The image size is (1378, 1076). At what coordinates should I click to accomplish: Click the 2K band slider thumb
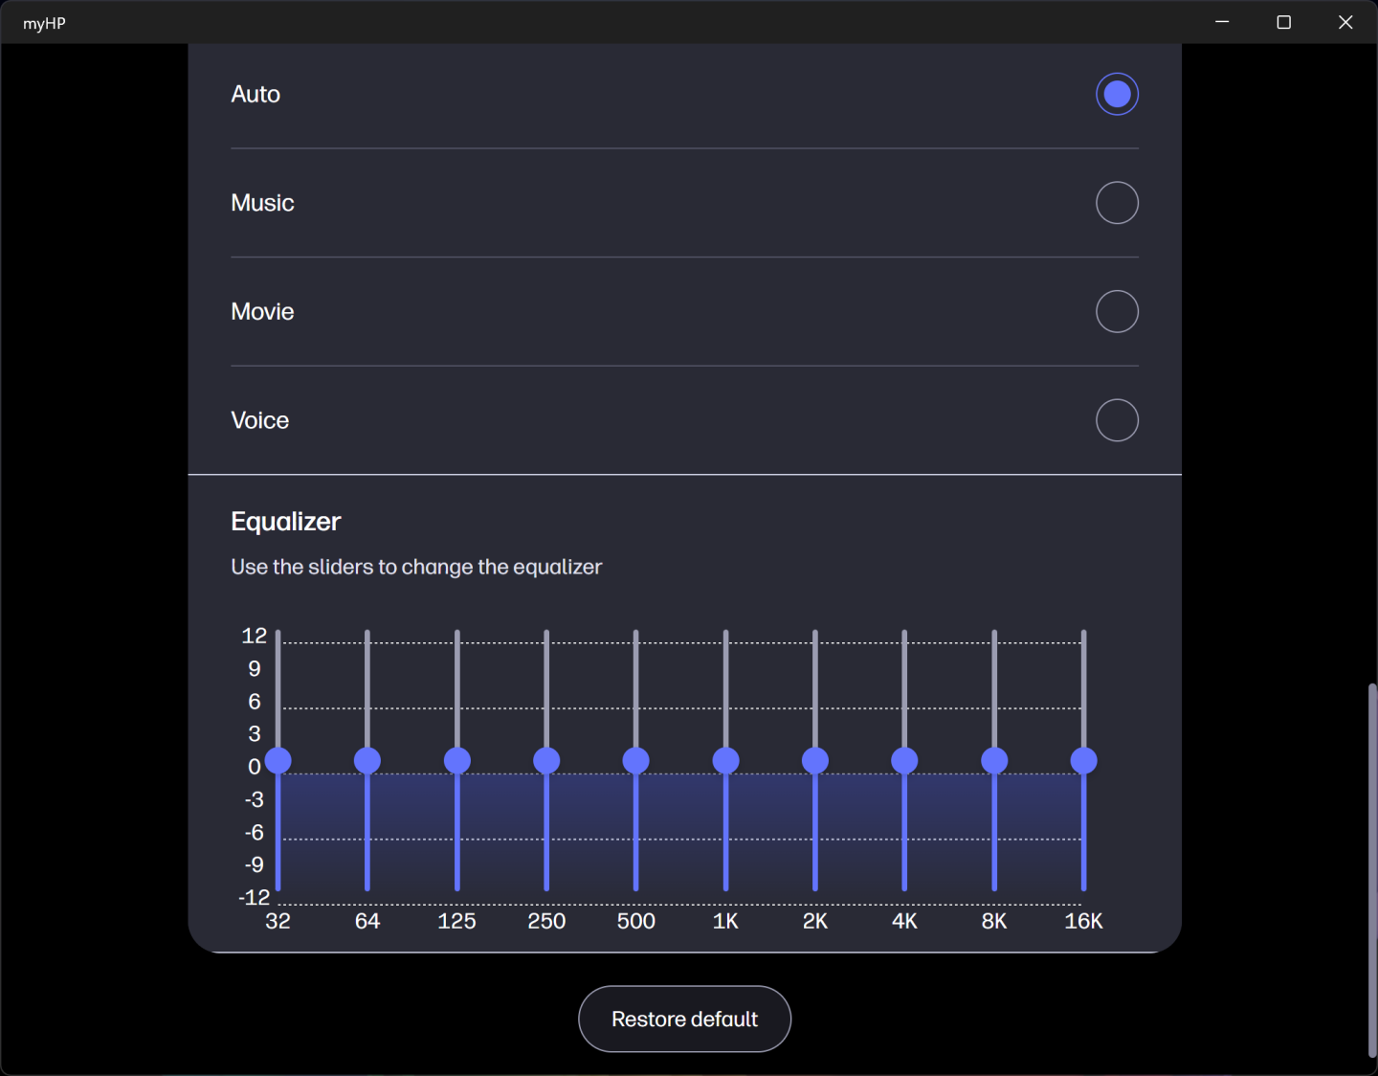click(x=815, y=760)
